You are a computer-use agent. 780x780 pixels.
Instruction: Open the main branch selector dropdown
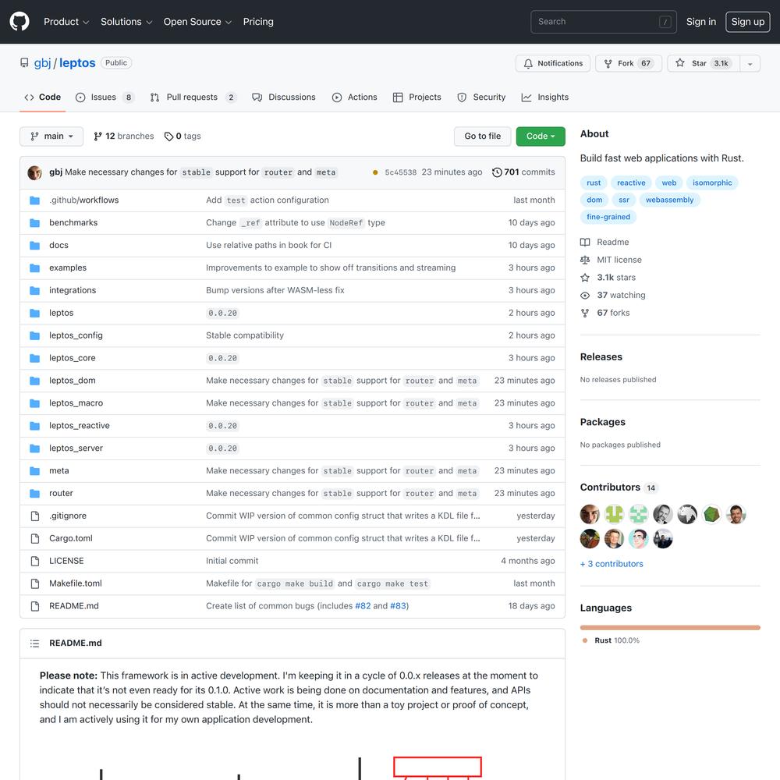(x=51, y=136)
